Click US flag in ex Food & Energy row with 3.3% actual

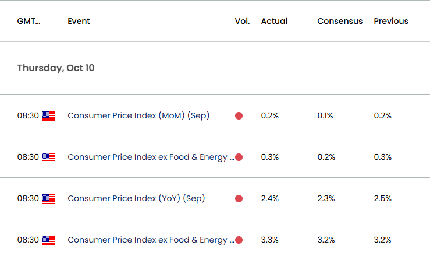(48, 240)
